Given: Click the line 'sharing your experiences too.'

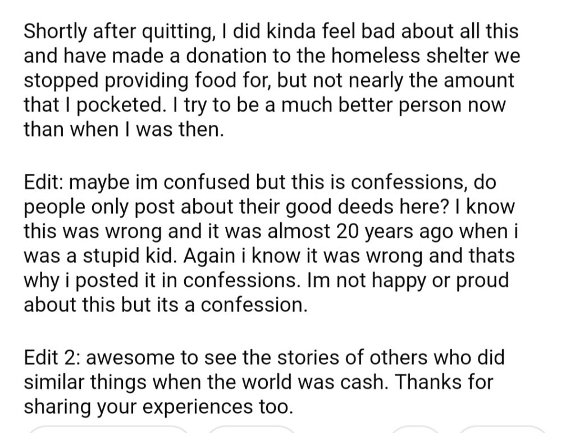Looking at the screenshot, I should click(x=158, y=407).
